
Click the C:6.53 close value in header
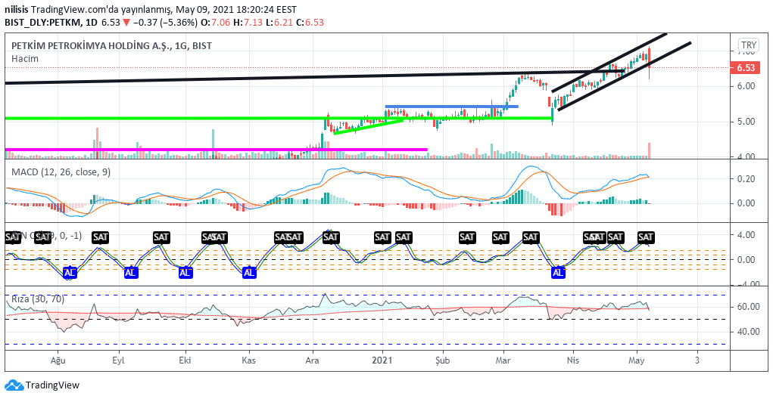(x=312, y=23)
